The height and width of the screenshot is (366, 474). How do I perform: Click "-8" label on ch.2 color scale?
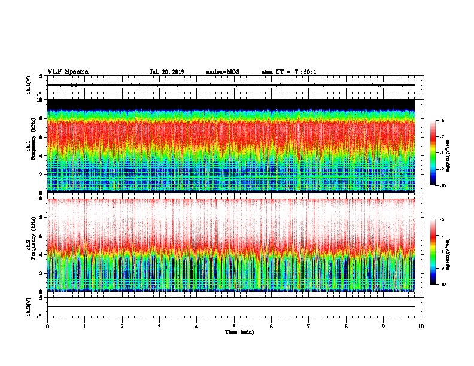point(442,252)
